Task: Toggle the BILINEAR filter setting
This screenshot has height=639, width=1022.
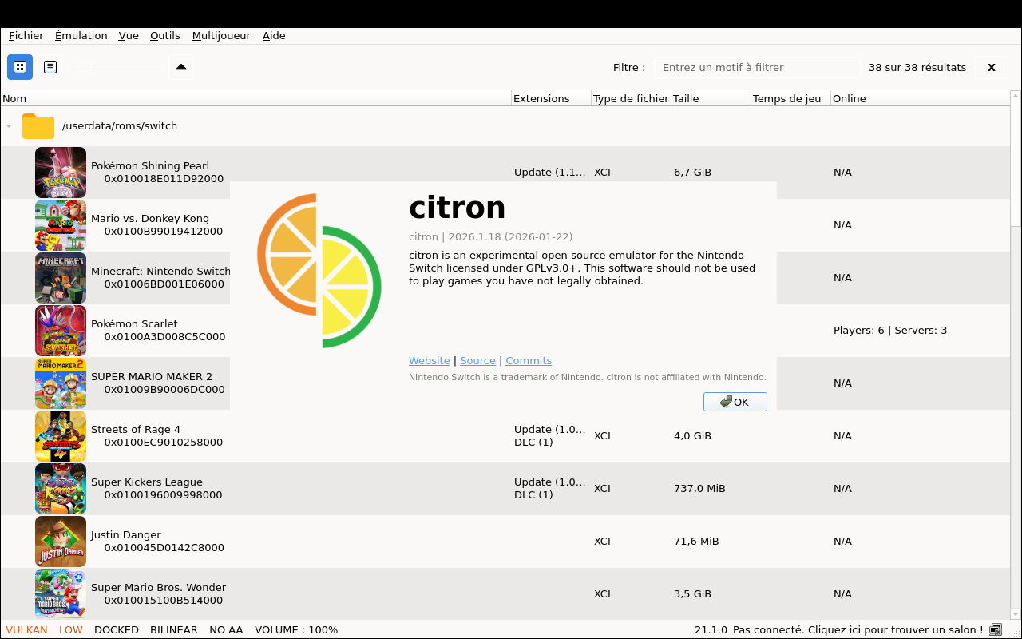Action: [173, 629]
